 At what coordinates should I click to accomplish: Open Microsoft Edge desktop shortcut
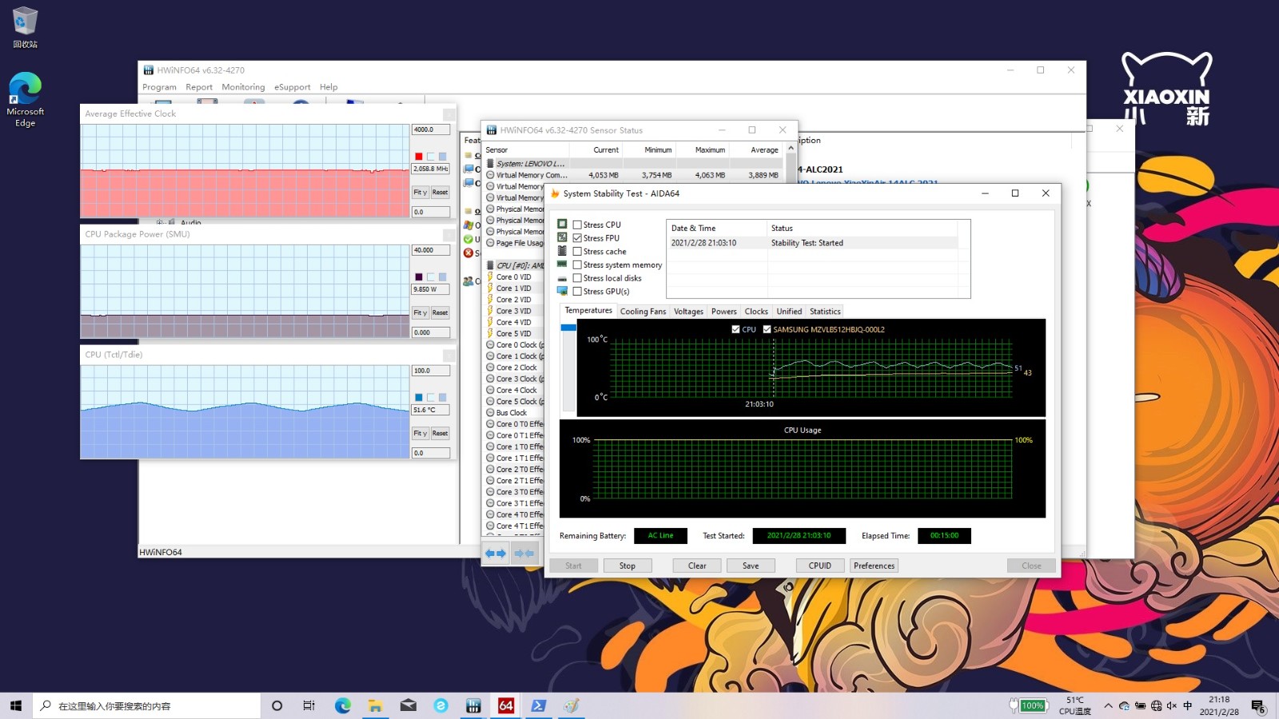click(x=25, y=99)
